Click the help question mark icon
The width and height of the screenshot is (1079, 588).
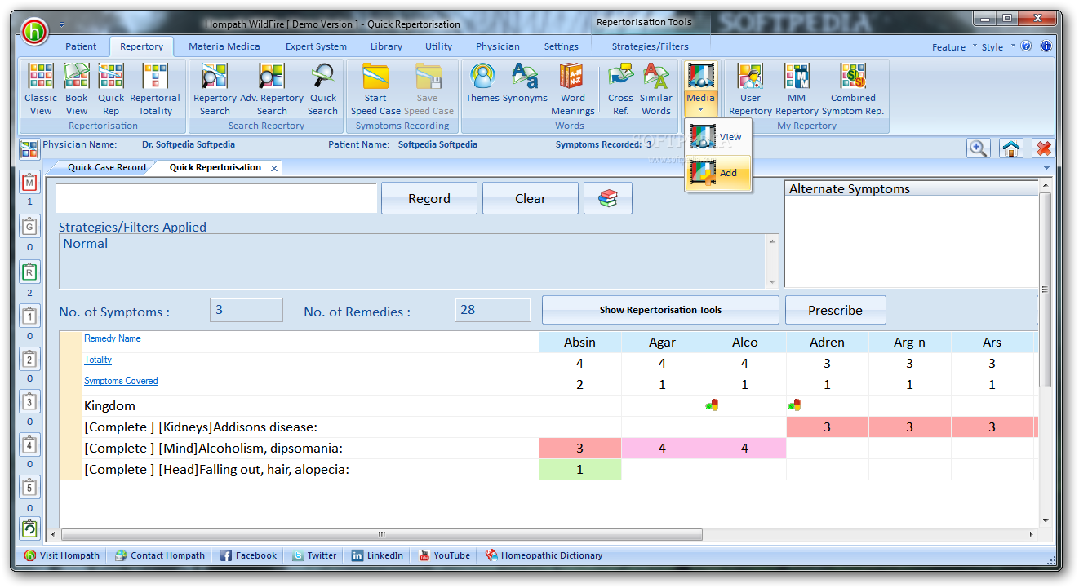coord(1026,46)
